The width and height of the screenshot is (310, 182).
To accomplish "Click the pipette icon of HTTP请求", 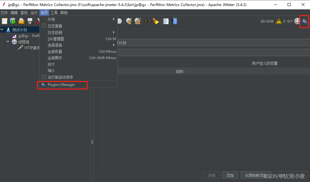I will point(20,48).
